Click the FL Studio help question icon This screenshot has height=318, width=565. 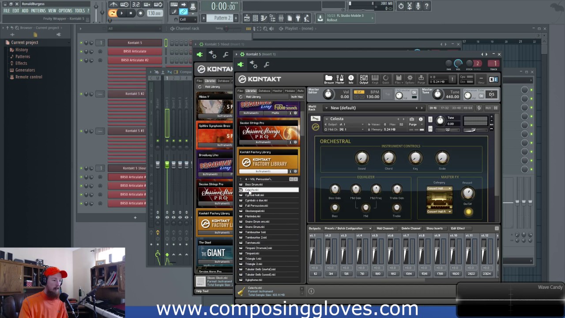point(426,6)
